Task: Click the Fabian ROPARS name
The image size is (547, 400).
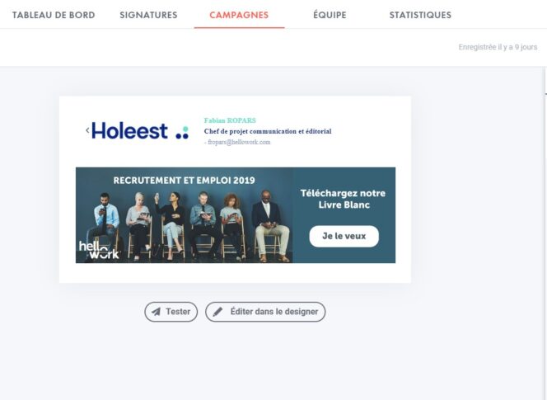Action: point(230,120)
